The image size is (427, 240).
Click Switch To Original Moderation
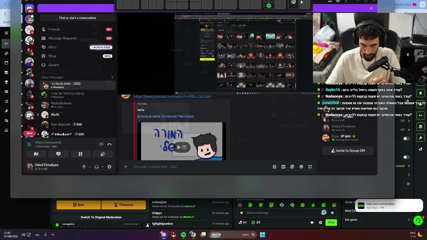[101, 217]
